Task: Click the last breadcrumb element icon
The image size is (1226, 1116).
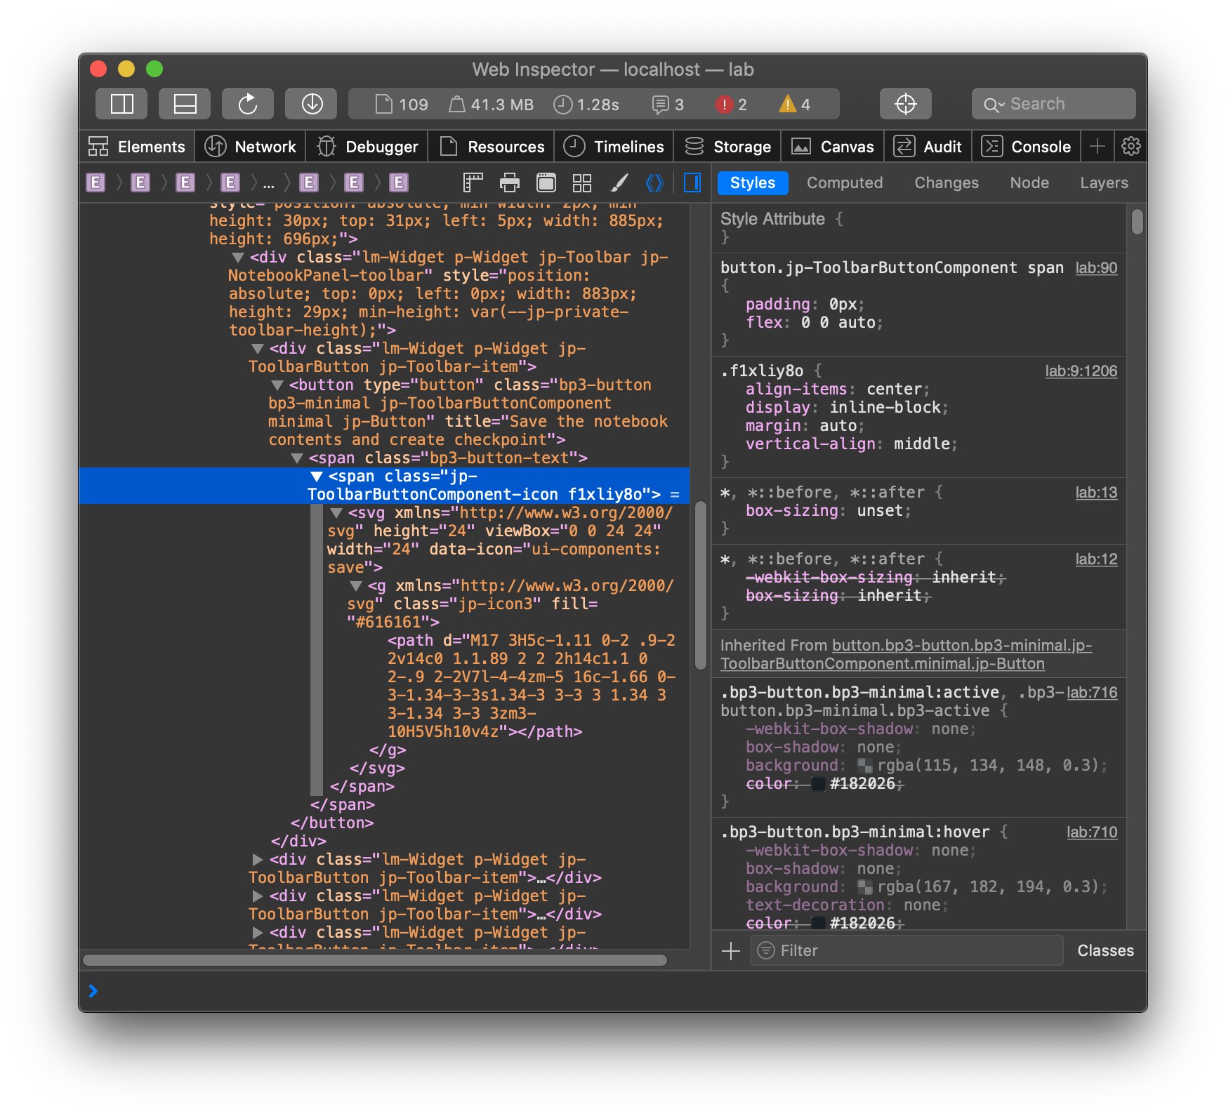Action: (x=399, y=183)
